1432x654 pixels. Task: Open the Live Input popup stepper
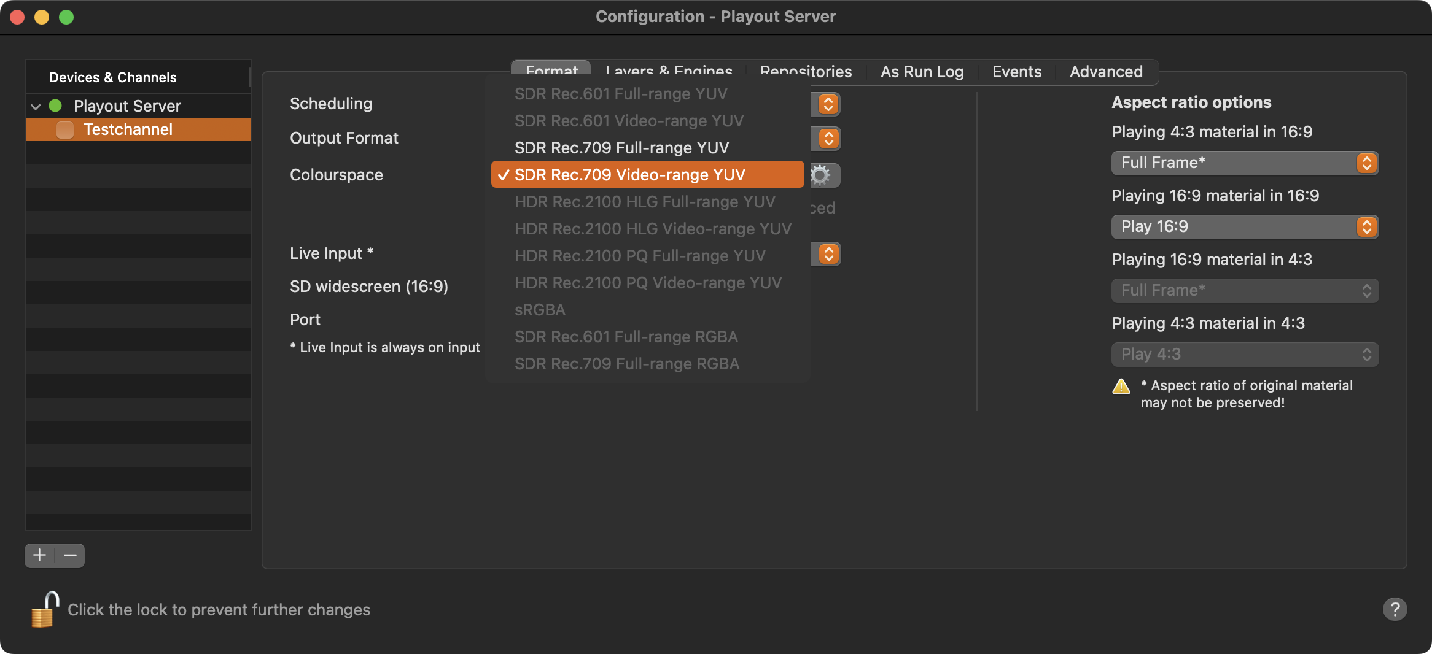tap(828, 254)
